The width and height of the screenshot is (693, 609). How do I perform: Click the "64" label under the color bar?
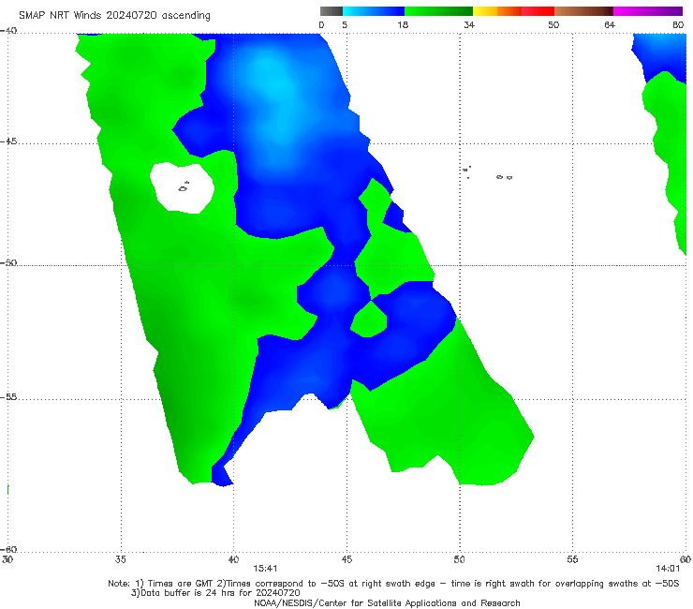[x=610, y=25]
